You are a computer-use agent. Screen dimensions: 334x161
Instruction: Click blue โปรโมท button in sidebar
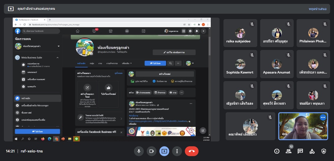(38, 131)
